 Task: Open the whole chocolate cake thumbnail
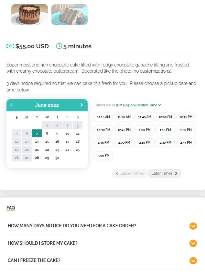click(x=29, y=15)
